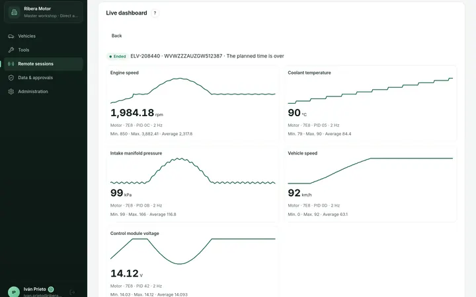Viewport: 476px width, 297px height.
Task: Go Back from the live dashboard
Action: pyautogui.click(x=116, y=36)
